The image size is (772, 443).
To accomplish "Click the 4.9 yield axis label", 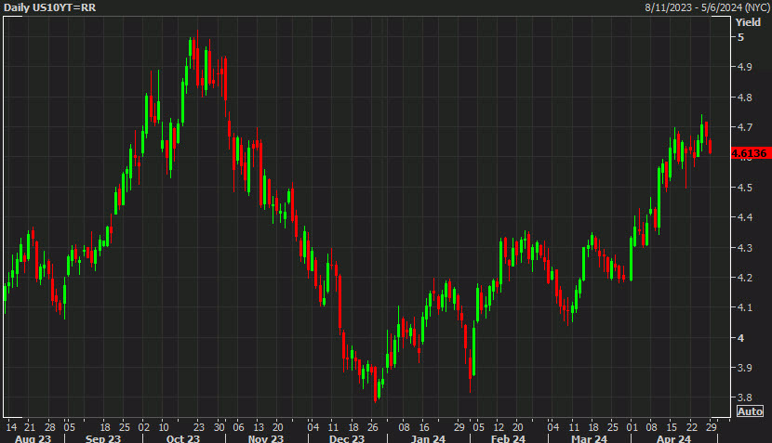I will tap(744, 67).
